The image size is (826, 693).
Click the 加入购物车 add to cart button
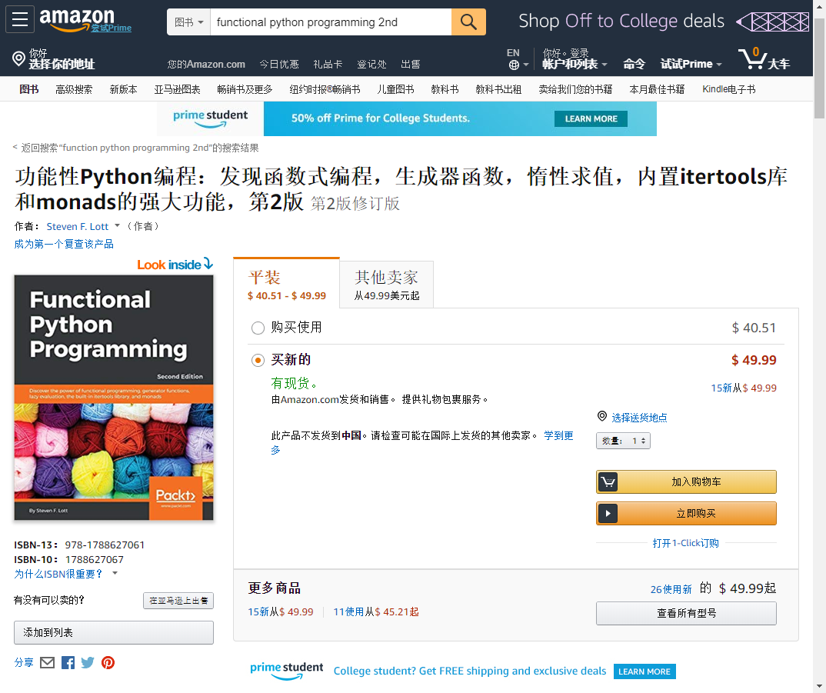click(x=686, y=481)
